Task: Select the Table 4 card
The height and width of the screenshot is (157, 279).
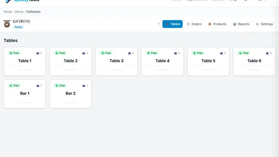Action: coord(162,61)
